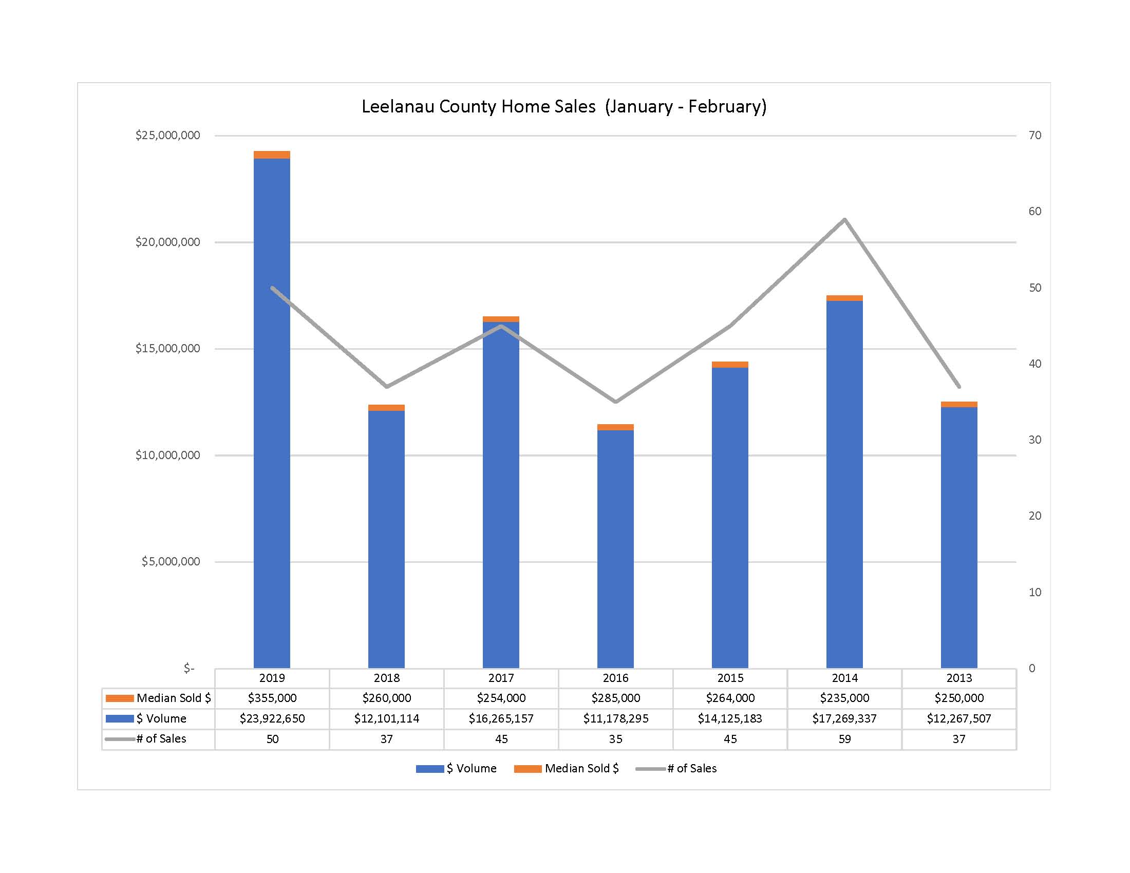
Task: Click the 2016 column header
Action: (x=616, y=678)
